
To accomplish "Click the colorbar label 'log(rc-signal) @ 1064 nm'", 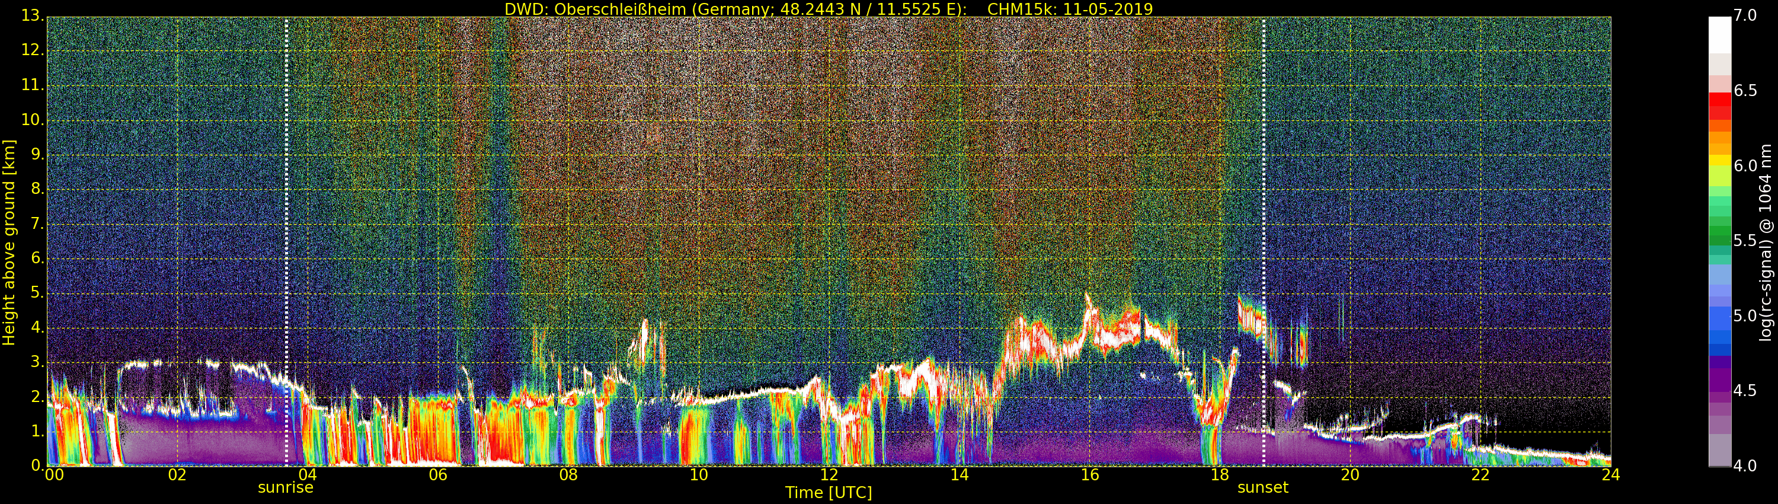I will click(x=1766, y=243).
